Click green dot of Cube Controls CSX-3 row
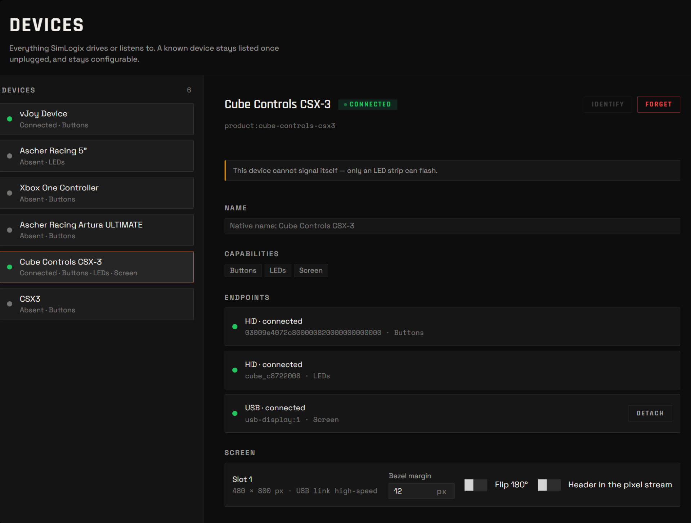Viewport: 691px width, 523px height. (10, 267)
